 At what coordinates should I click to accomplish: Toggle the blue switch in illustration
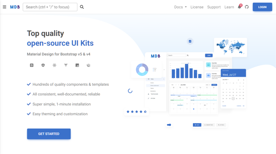tap(169, 125)
